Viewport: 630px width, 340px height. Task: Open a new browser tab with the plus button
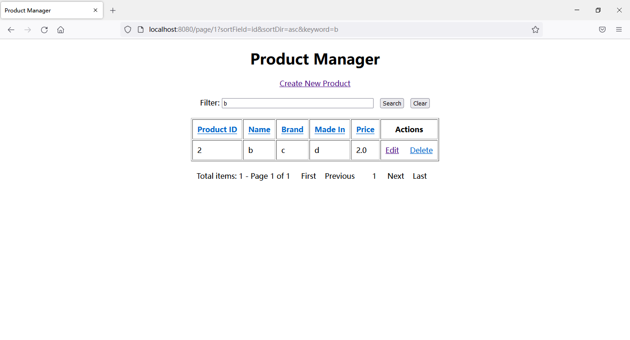113,10
